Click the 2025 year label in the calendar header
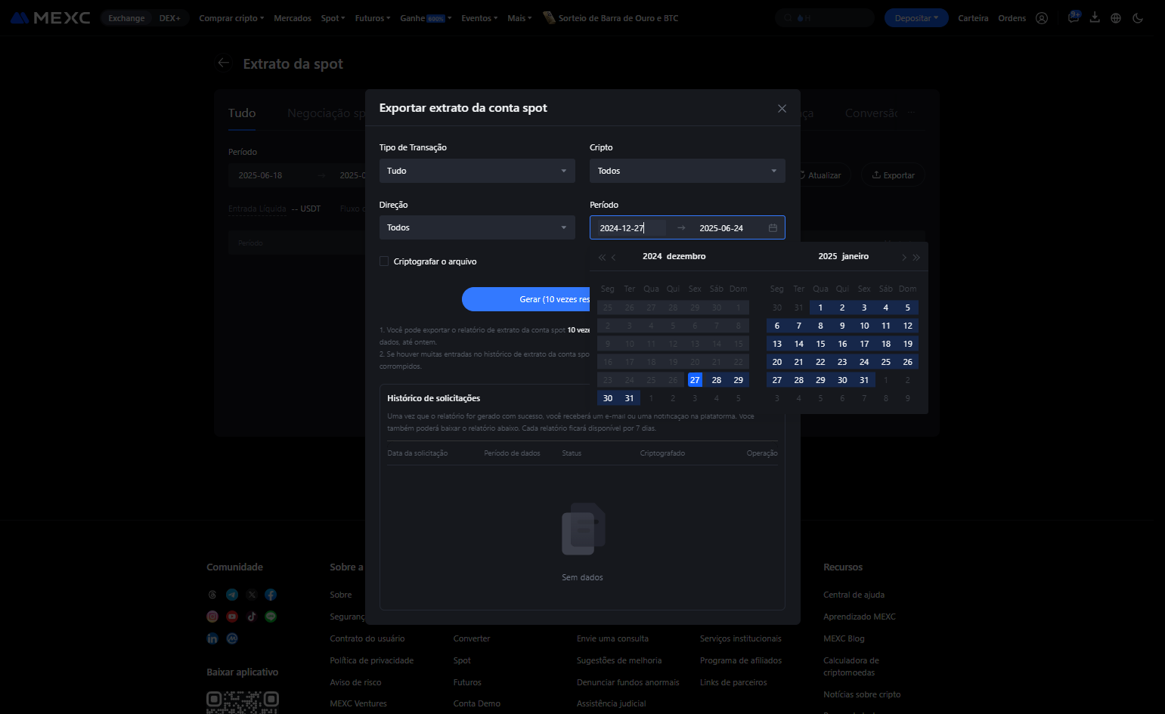1165x714 pixels. pos(828,256)
